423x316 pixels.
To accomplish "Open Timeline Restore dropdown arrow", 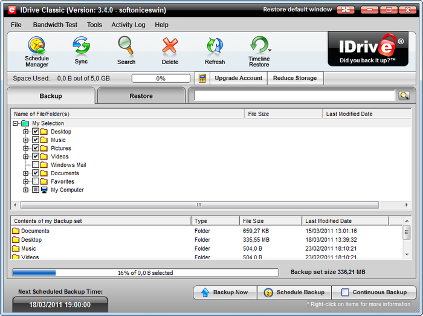I will [x=270, y=50].
